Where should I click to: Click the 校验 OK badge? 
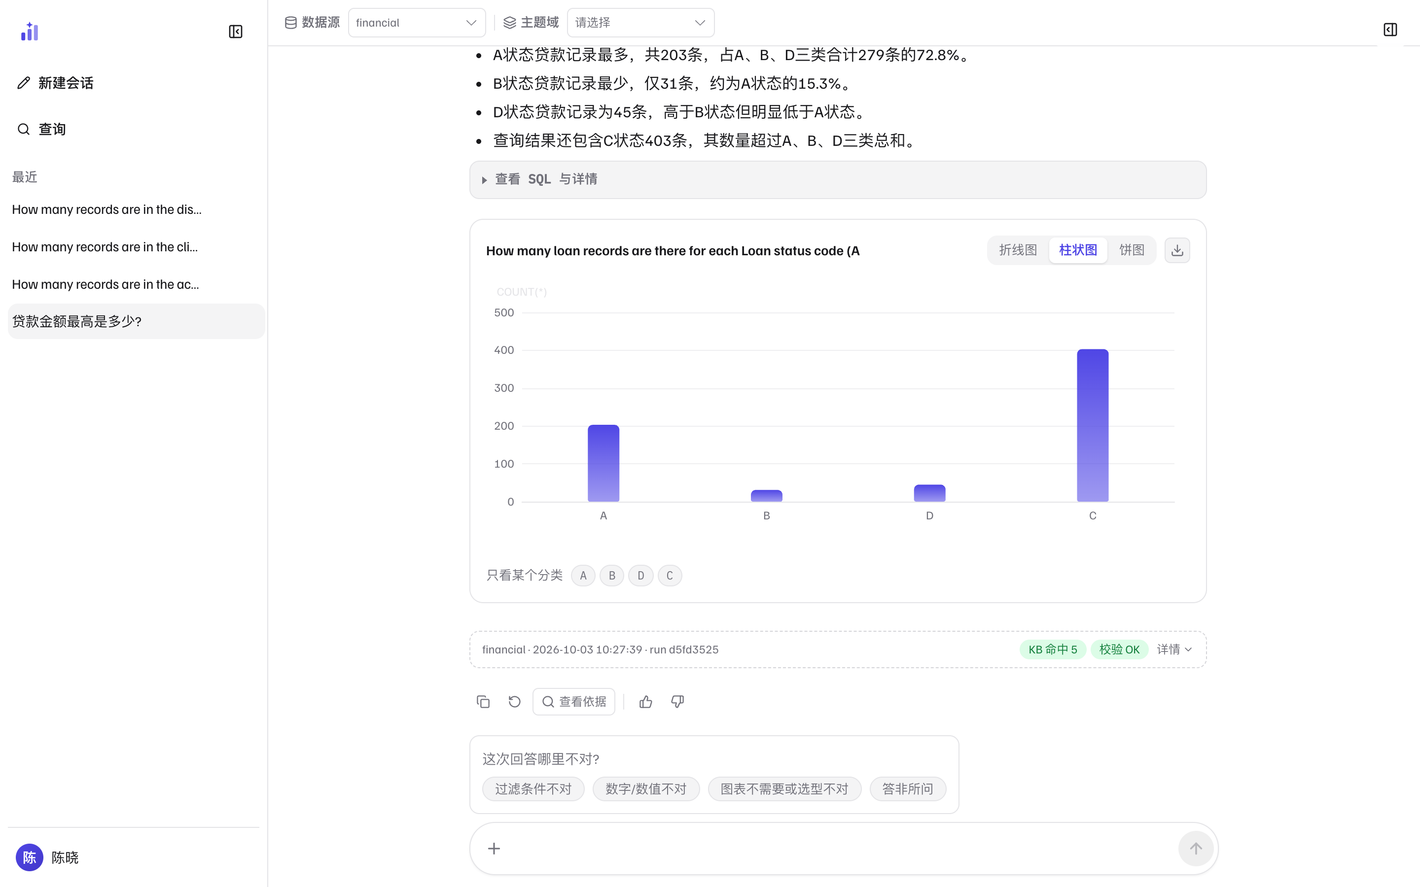pos(1119,649)
